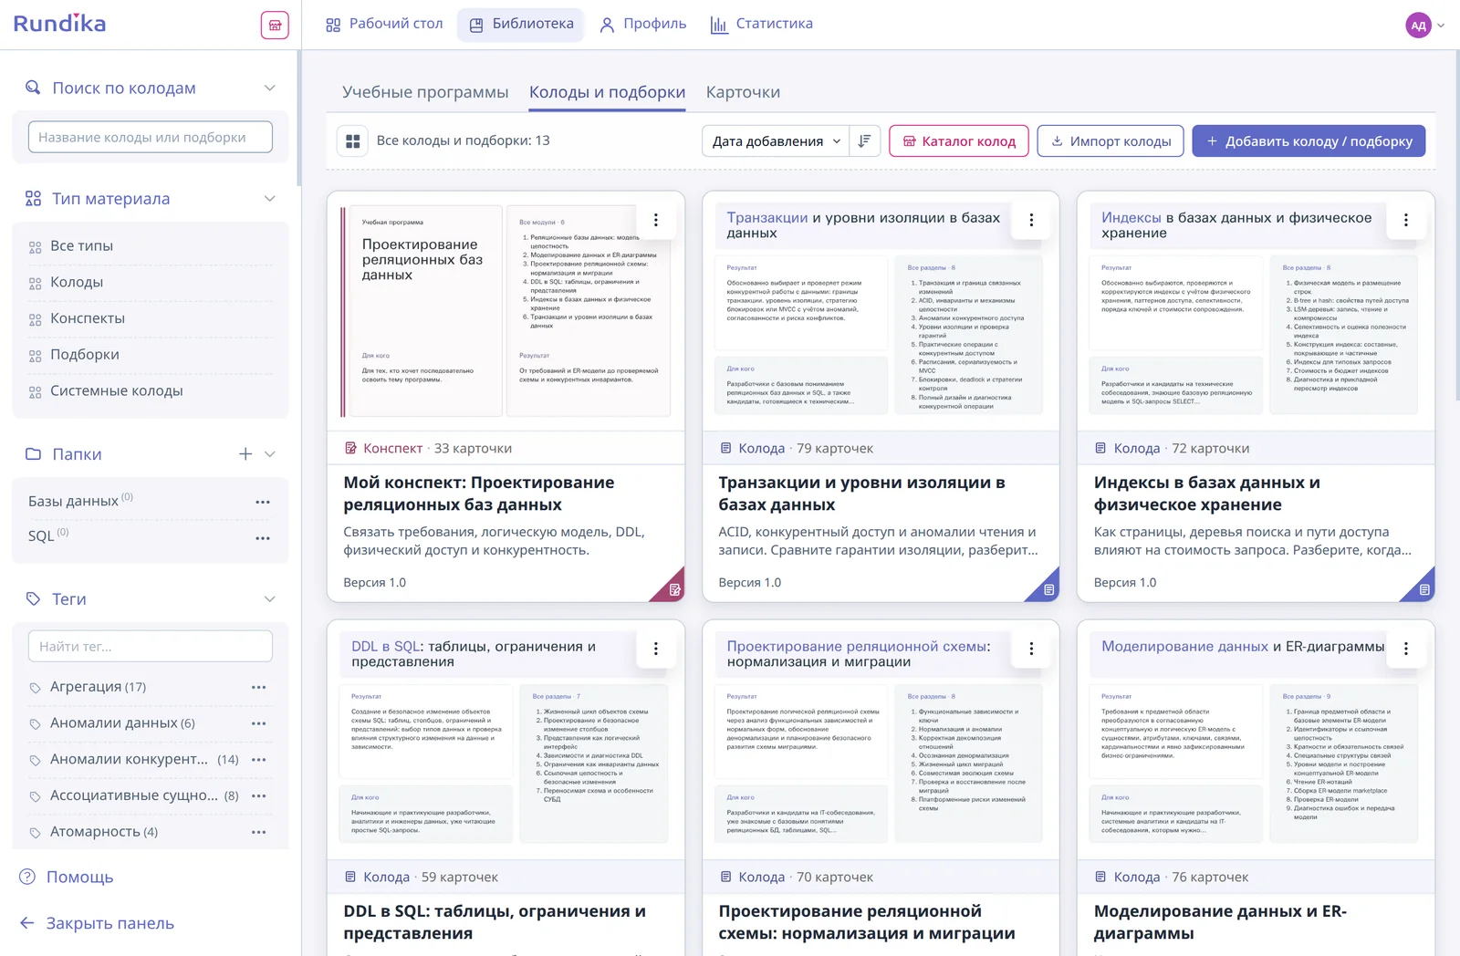Open options for SQL folder
The height and width of the screenshot is (956, 1460).
point(263,538)
